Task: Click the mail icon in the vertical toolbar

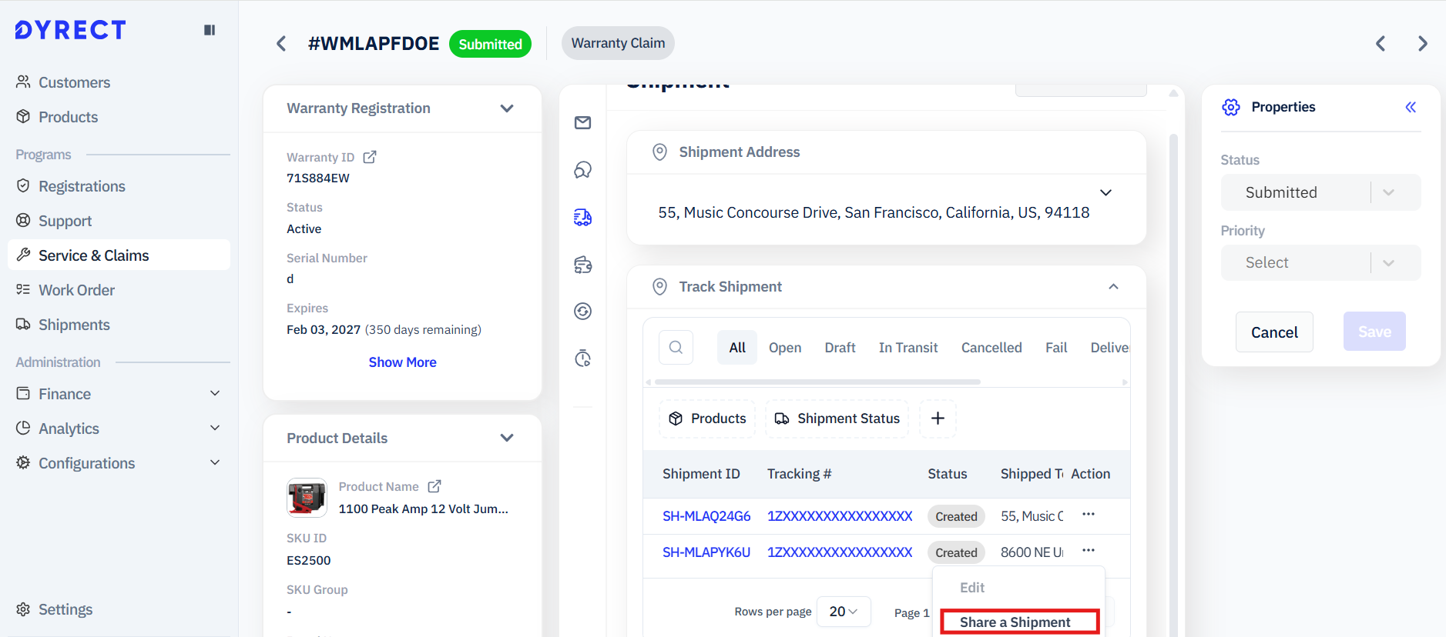Action: (582, 123)
